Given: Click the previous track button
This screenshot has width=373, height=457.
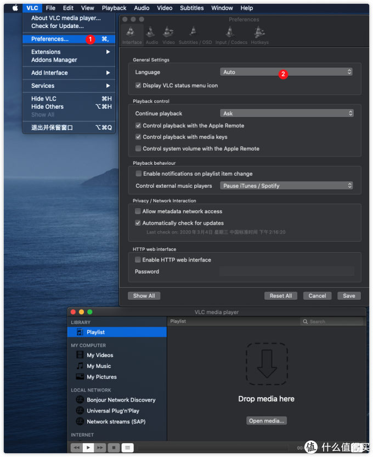Looking at the screenshot, I should [x=77, y=447].
